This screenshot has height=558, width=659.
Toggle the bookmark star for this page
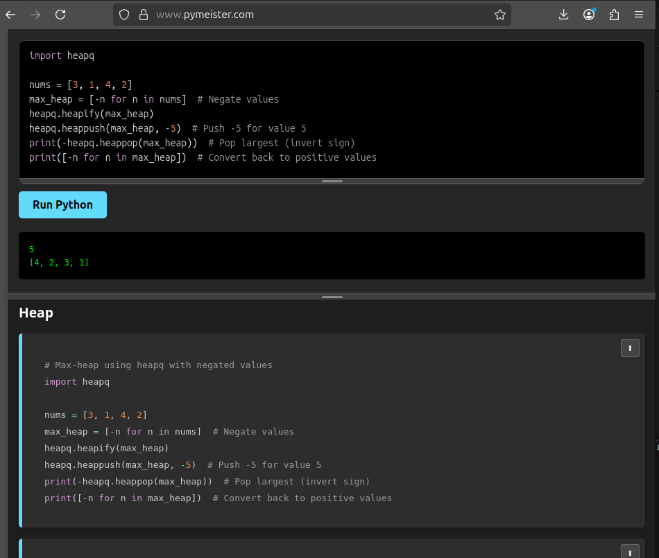[500, 14]
